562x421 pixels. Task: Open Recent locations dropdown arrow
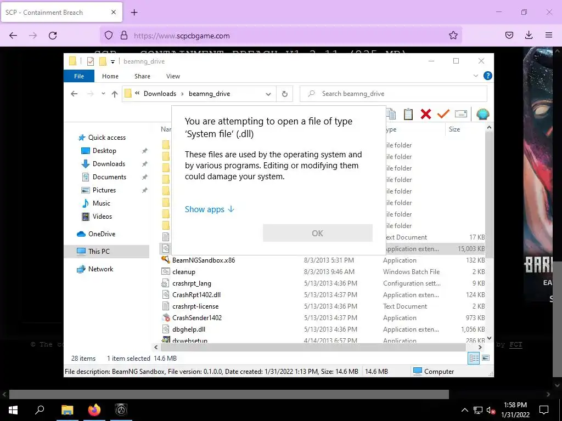click(103, 94)
